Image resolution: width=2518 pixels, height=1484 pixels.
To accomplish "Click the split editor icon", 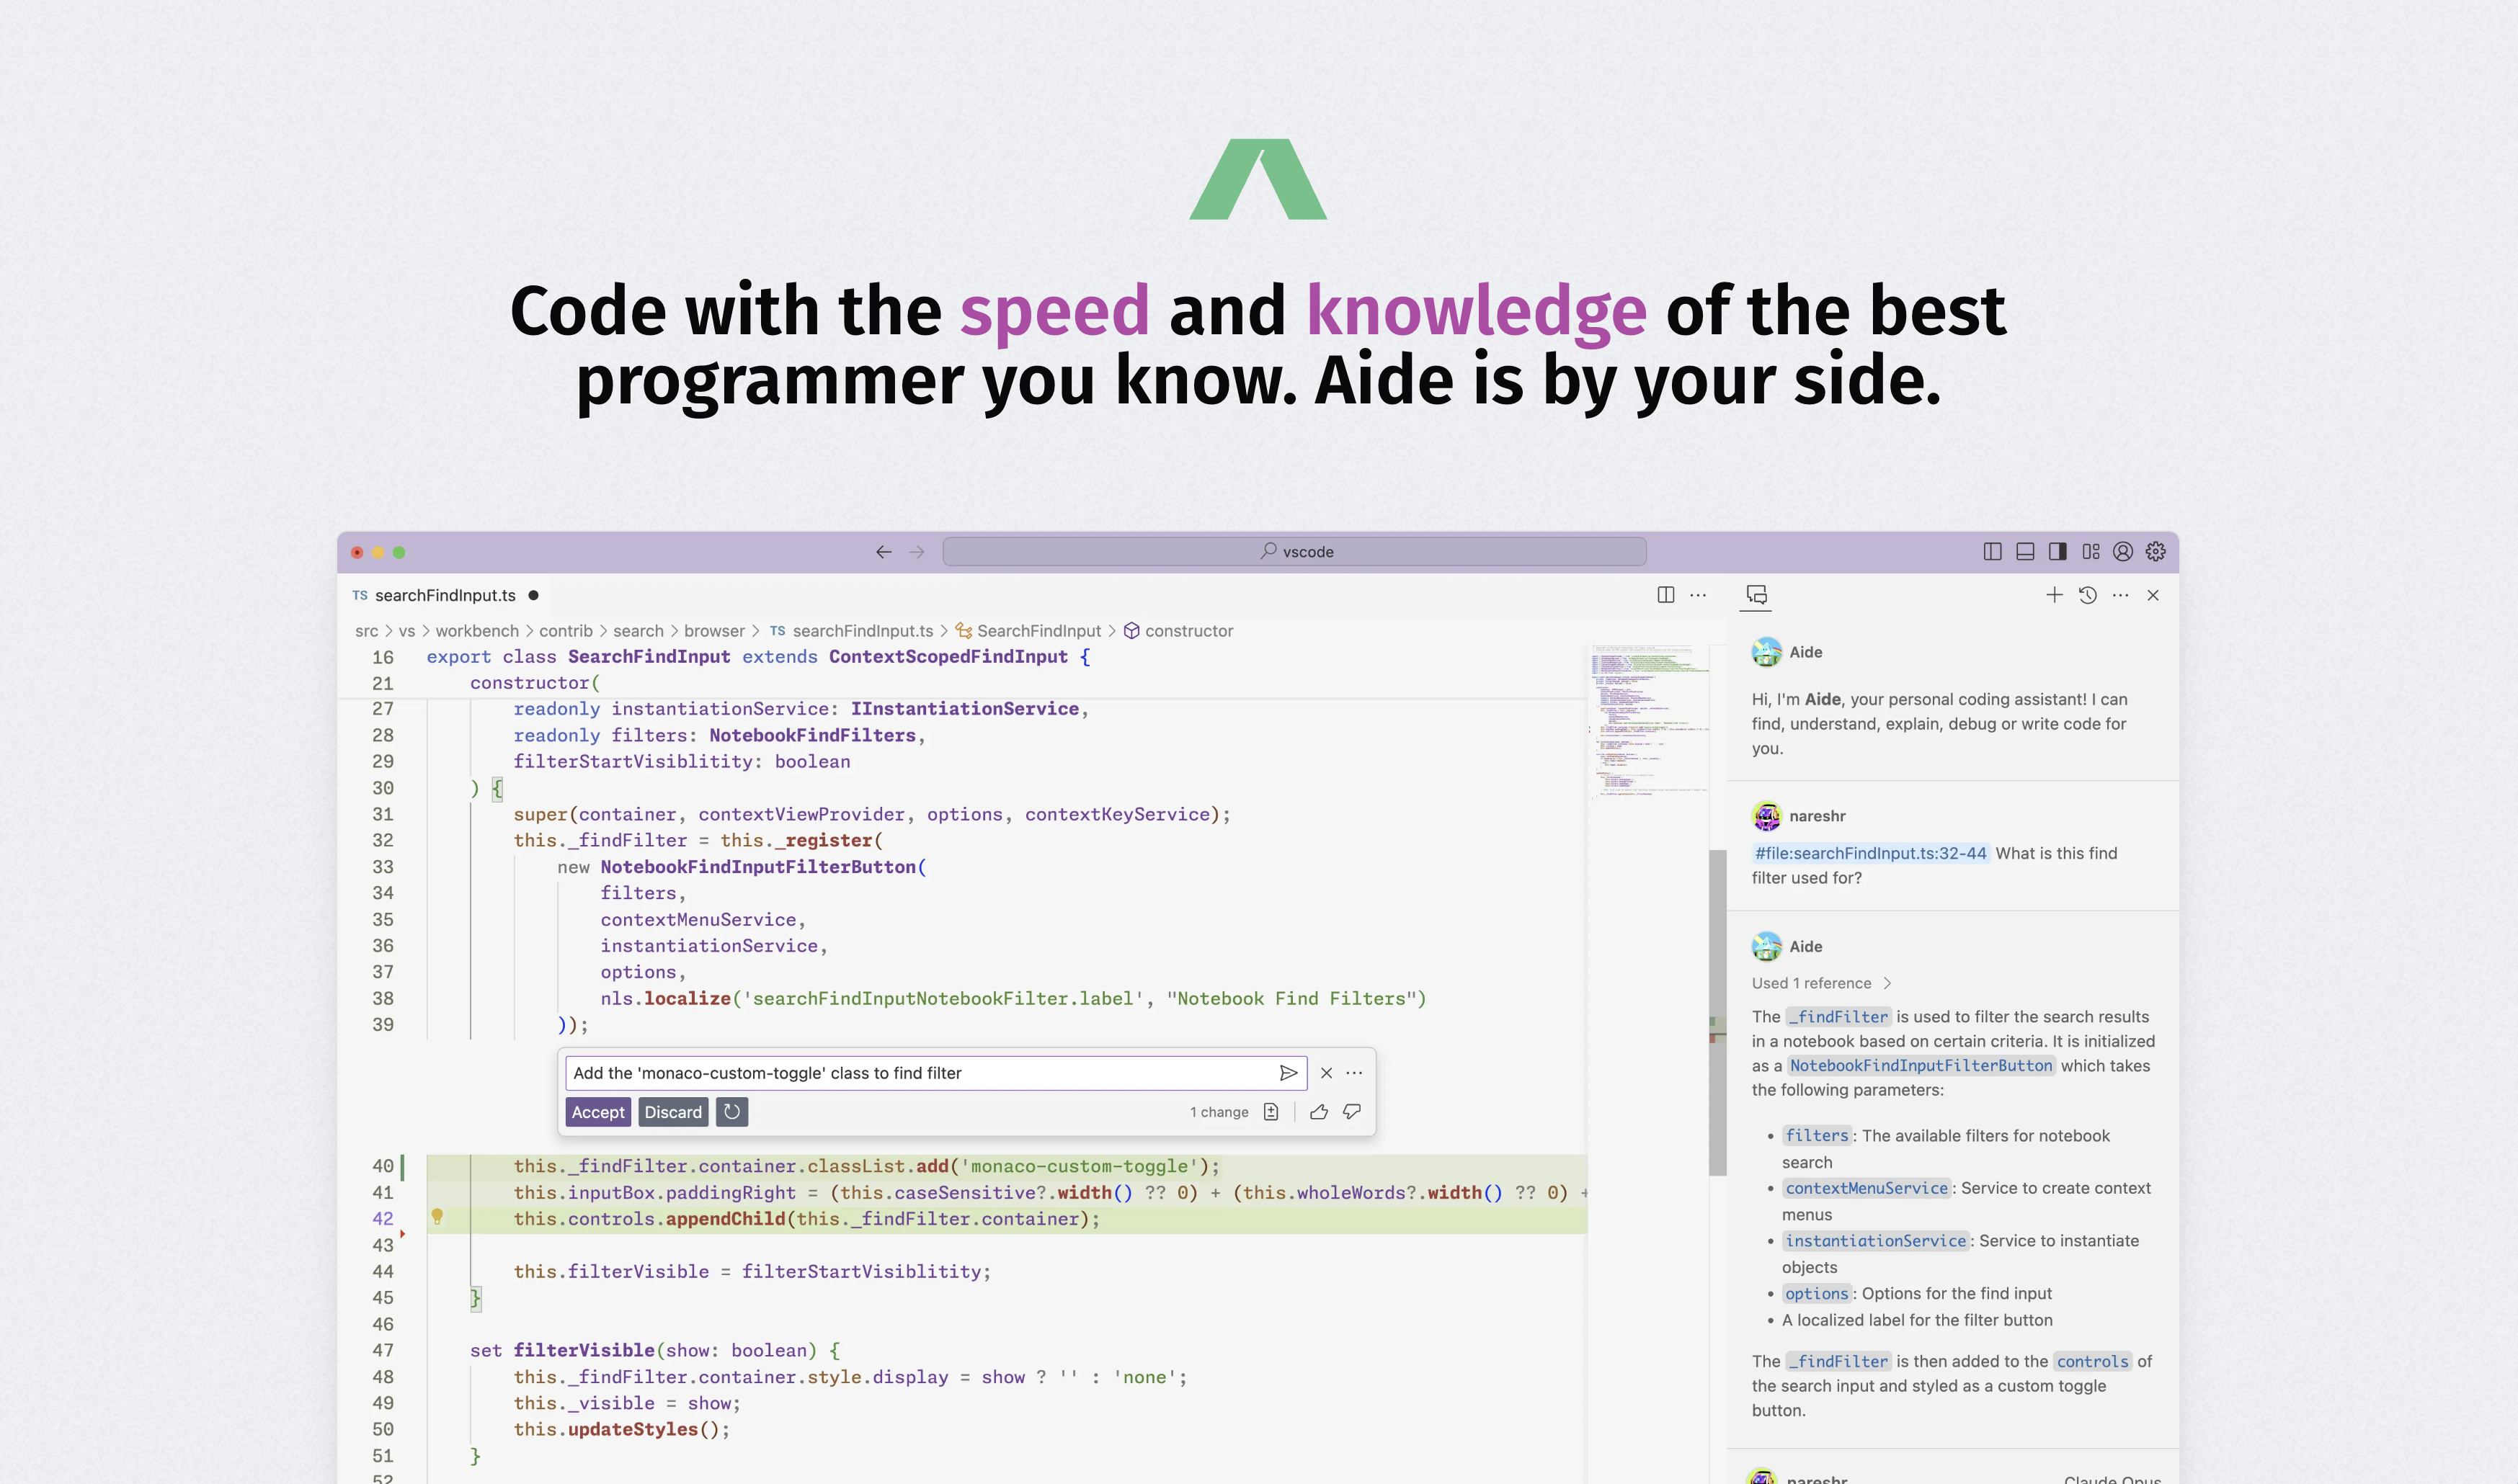I will pyautogui.click(x=1665, y=595).
